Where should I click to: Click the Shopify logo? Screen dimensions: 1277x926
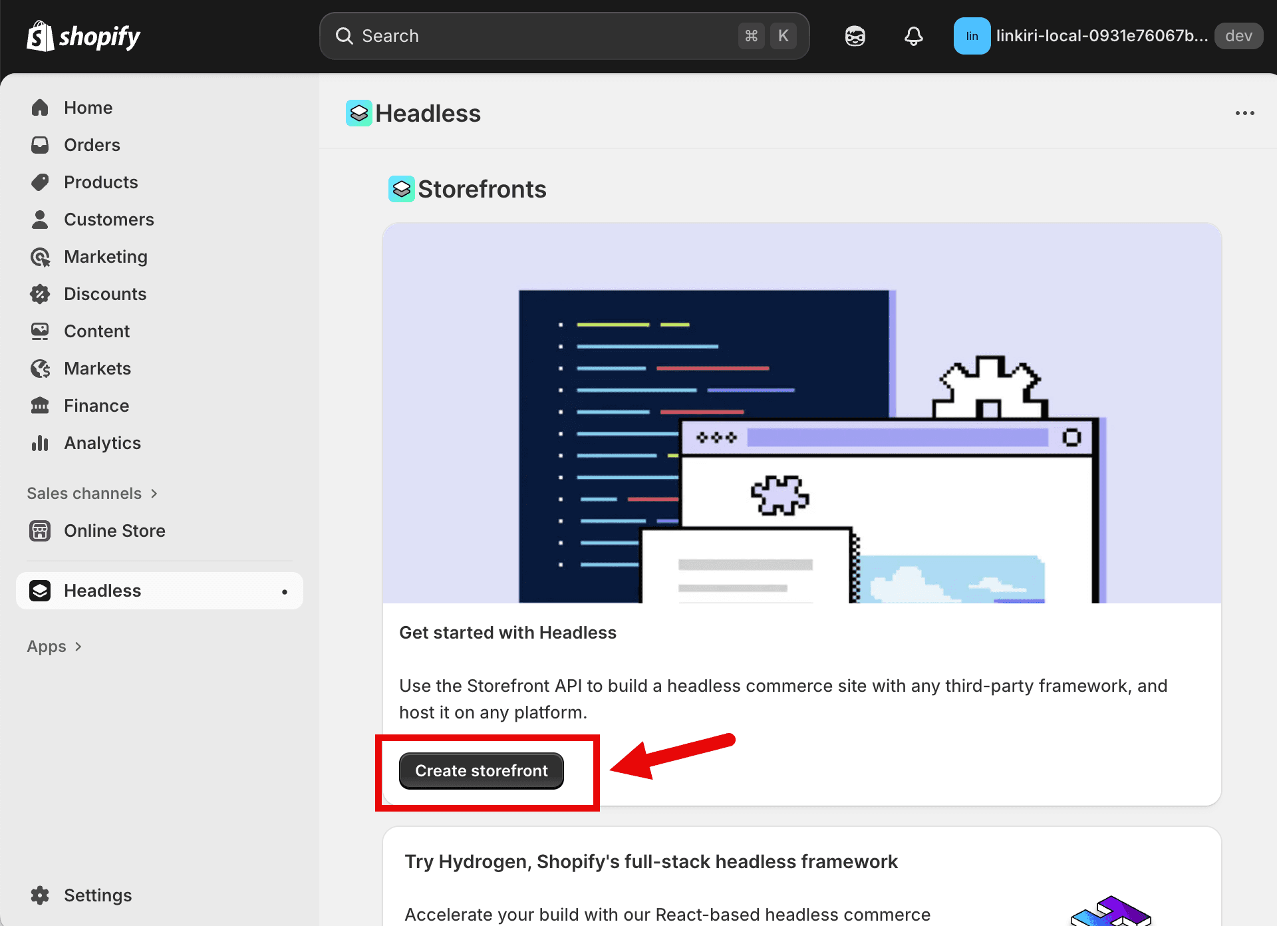(82, 35)
